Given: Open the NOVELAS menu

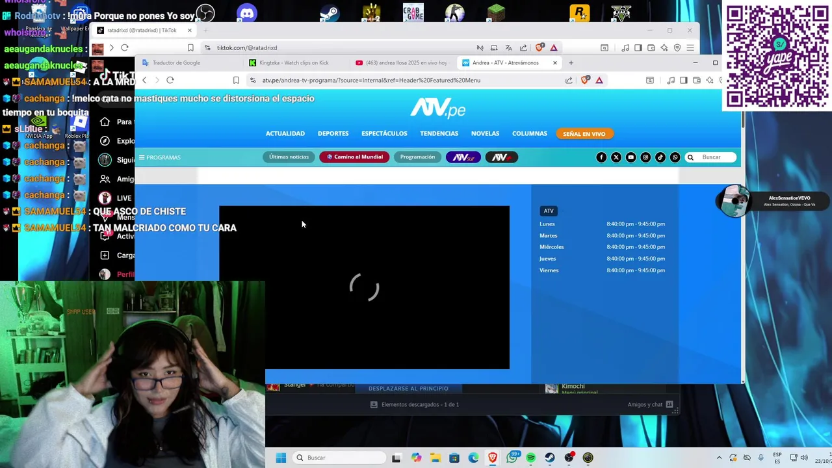Looking at the screenshot, I should 486,133.
